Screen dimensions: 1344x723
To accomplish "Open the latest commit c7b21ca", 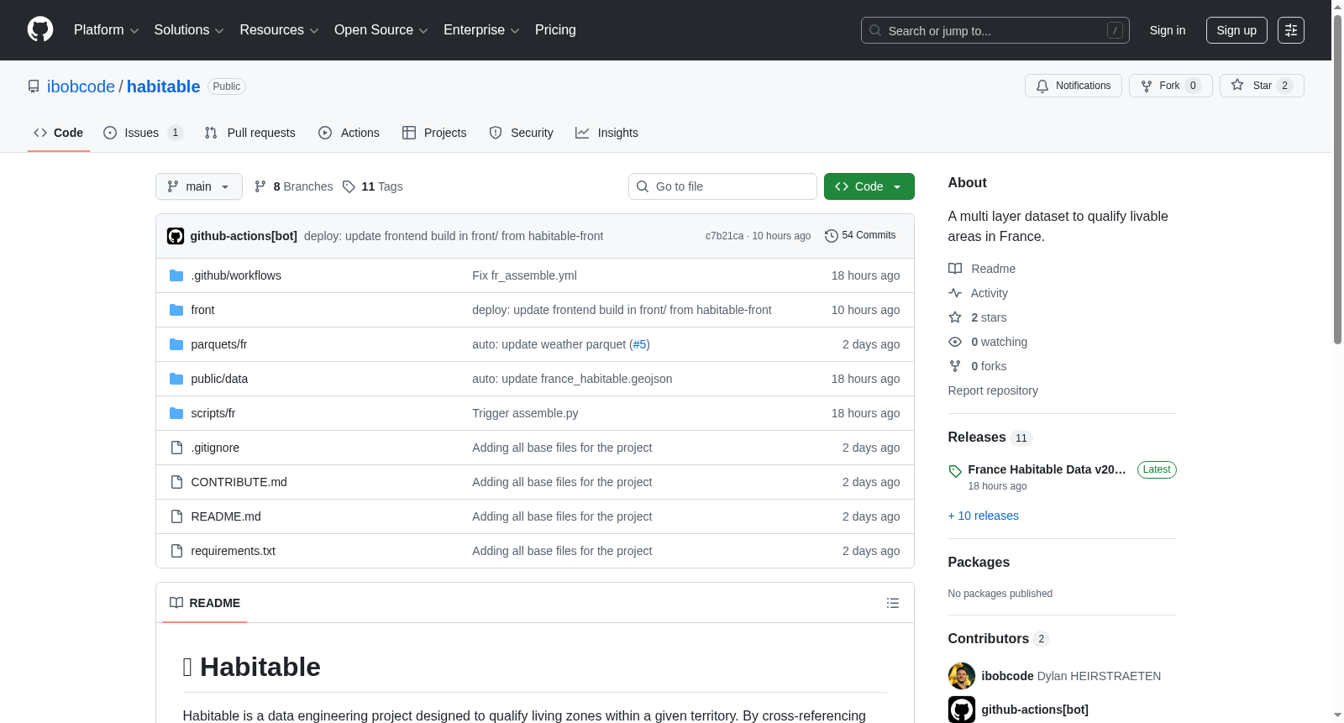I will [x=724, y=236].
